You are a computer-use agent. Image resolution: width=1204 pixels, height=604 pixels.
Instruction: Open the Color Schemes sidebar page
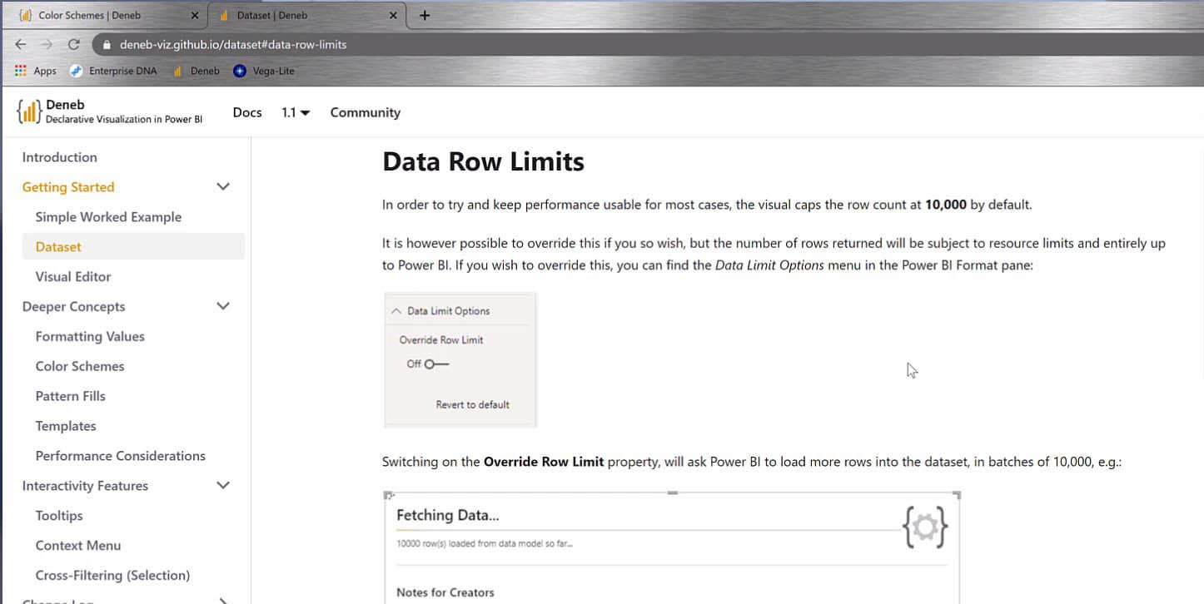click(80, 366)
